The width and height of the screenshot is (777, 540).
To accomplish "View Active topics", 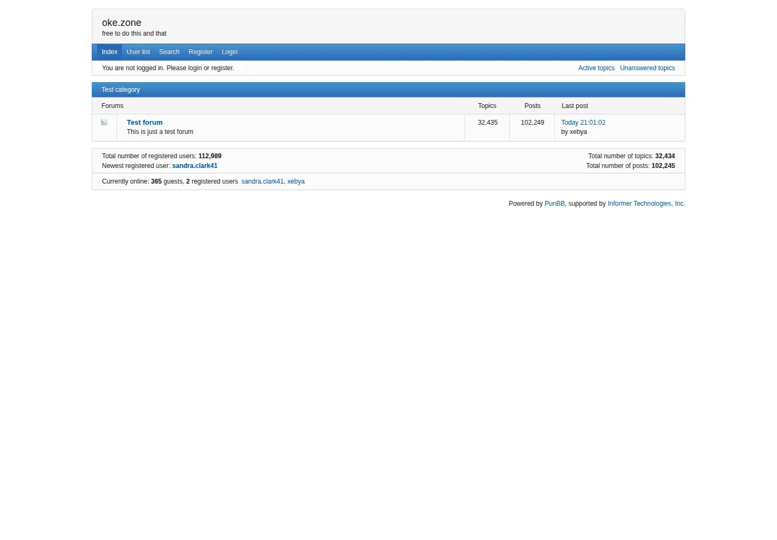I will tap(596, 68).
